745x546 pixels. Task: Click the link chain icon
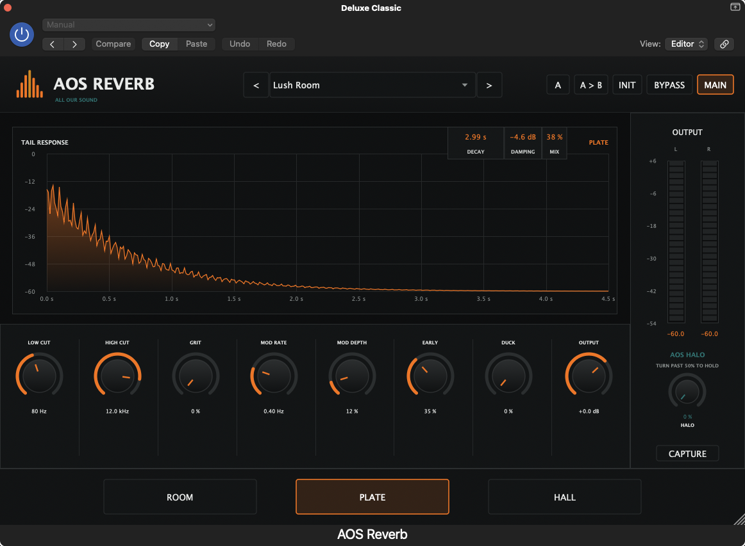click(x=724, y=44)
